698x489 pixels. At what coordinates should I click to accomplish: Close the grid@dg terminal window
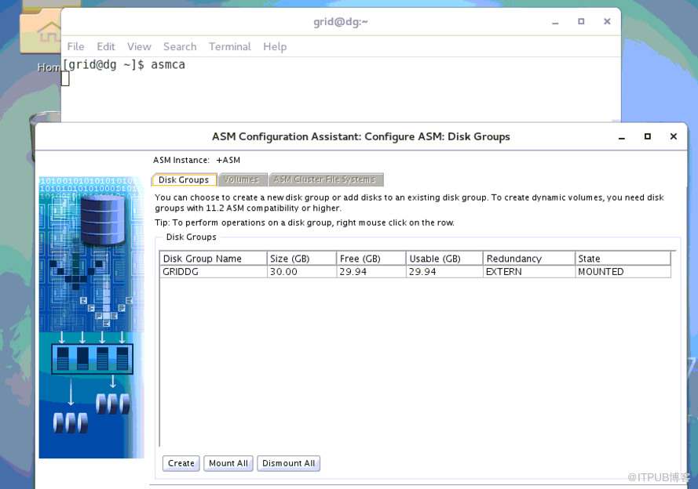(x=607, y=21)
